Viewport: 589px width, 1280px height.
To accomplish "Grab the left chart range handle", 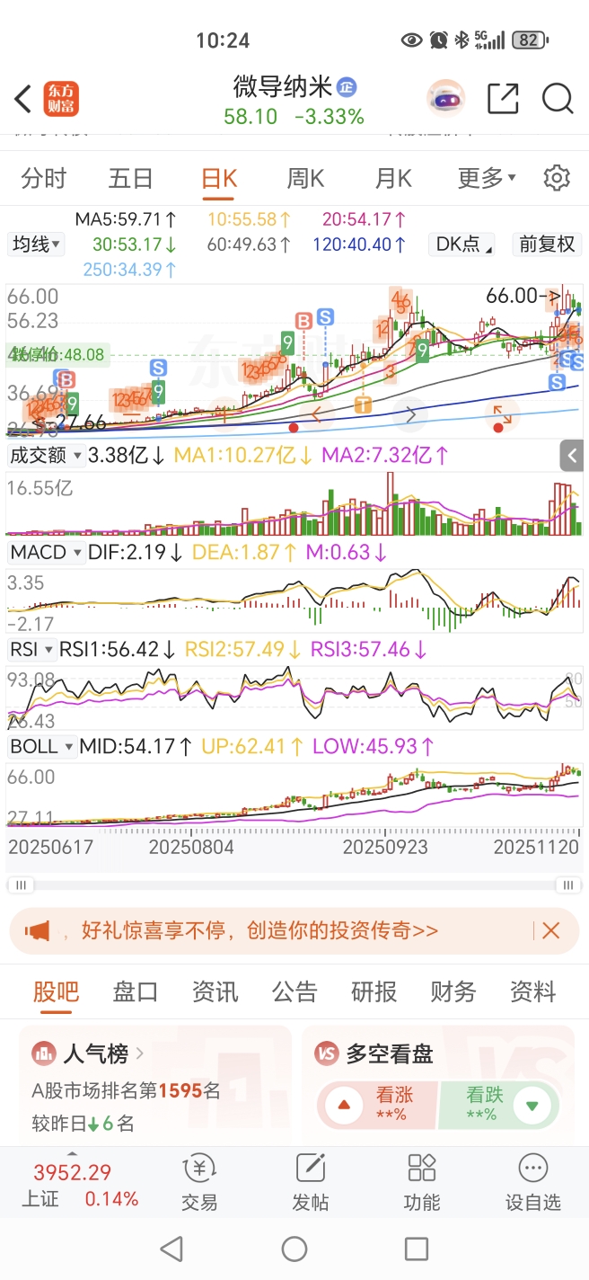I will click(21, 885).
